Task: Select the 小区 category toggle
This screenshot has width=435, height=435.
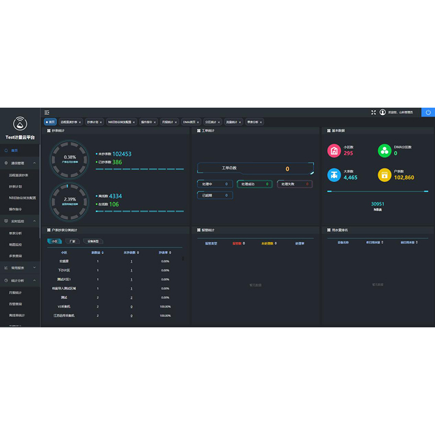Action: [54, 241]
